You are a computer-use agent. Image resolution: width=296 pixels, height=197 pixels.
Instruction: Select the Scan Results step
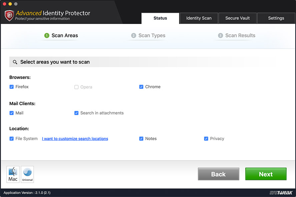(x=237, y=36)
